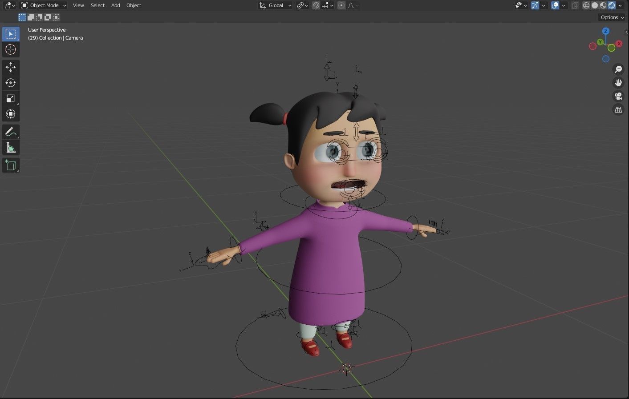
Task: Open the Add menu
Action: click(x=115, y=5)
